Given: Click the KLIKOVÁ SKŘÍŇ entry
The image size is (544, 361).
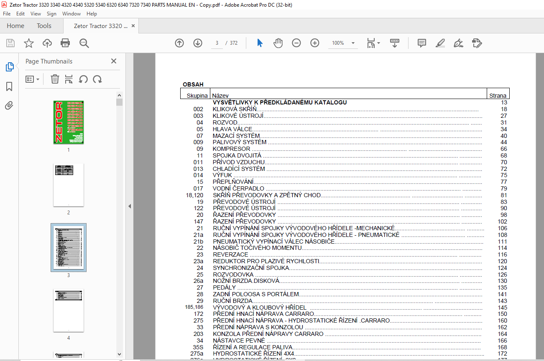Looking at the screenshot, I should [x=235, y=109].
